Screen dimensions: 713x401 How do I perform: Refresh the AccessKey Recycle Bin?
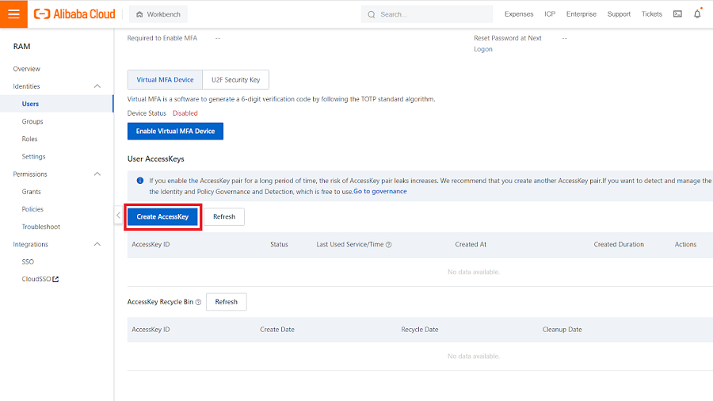click(227, 302)
